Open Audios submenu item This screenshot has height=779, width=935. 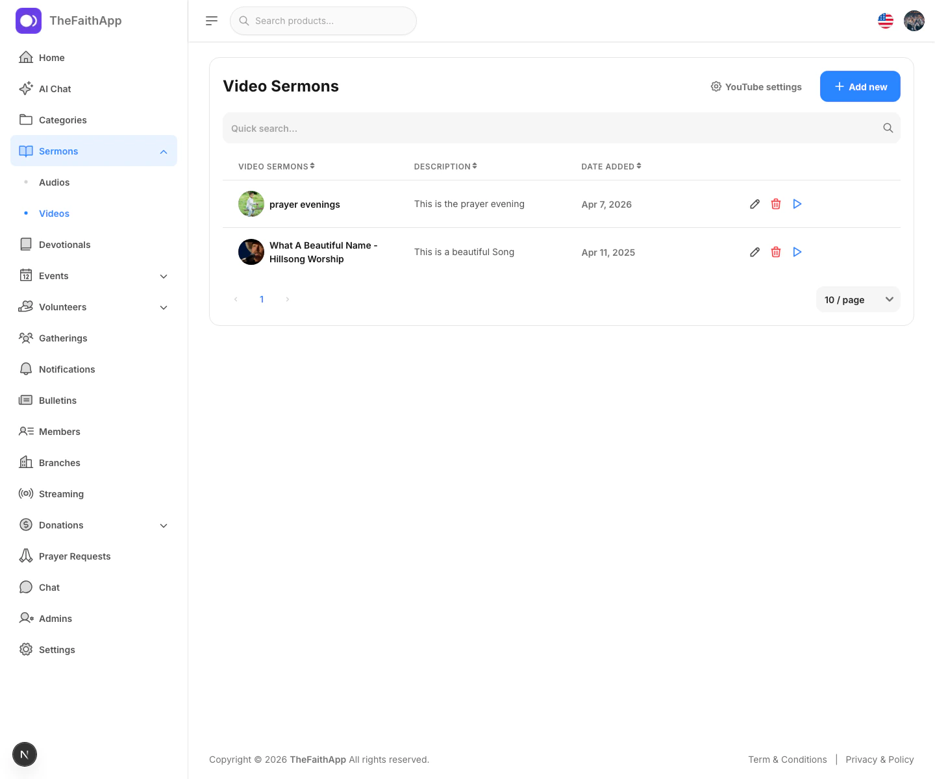(x=93, y=182)
